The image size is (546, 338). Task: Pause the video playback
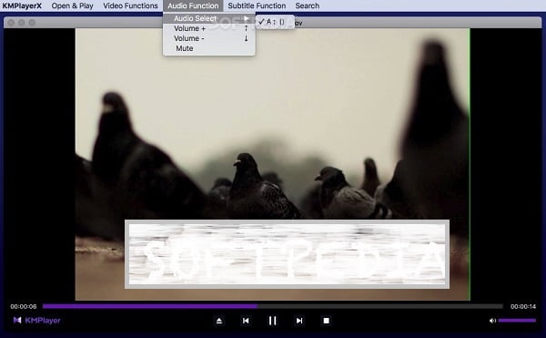[x=273, y=321]
